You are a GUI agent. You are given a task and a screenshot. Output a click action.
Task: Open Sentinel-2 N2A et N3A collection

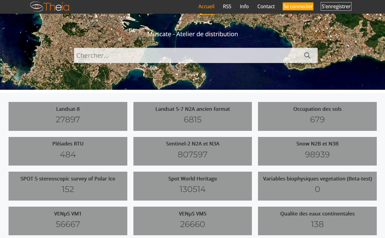click(x=192, y=151)
